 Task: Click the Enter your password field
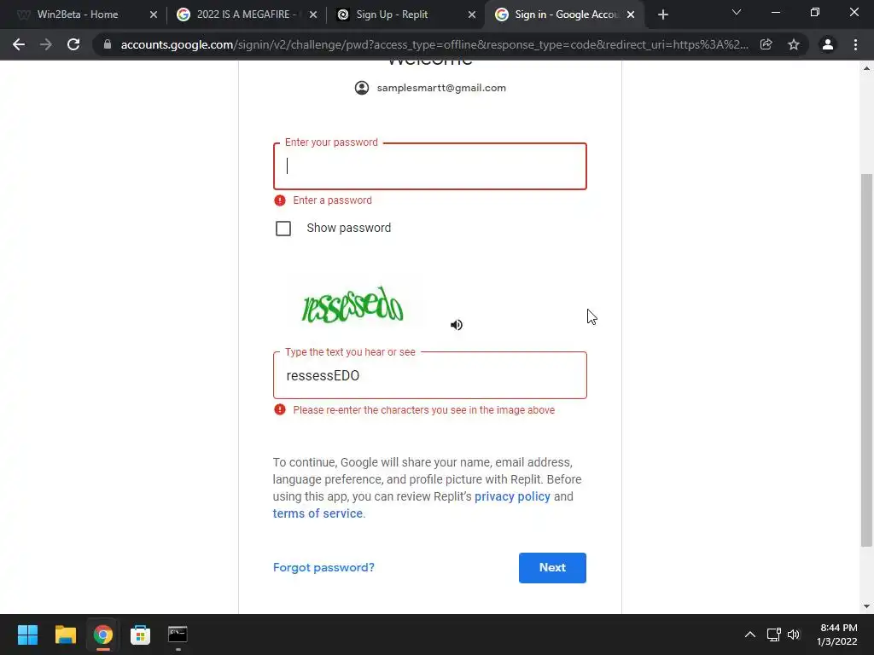pos(430,166)
